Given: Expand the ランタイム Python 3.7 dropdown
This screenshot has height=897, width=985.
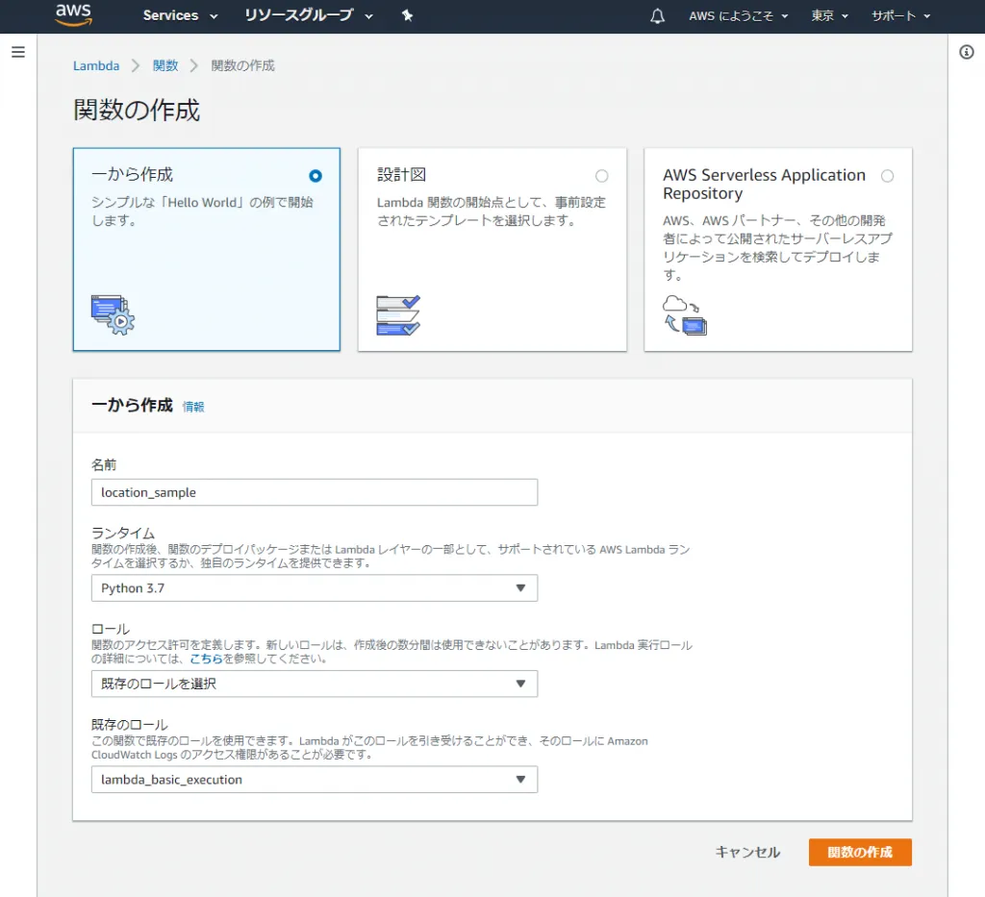Looking at the screenshot, I should click(314, 588).
